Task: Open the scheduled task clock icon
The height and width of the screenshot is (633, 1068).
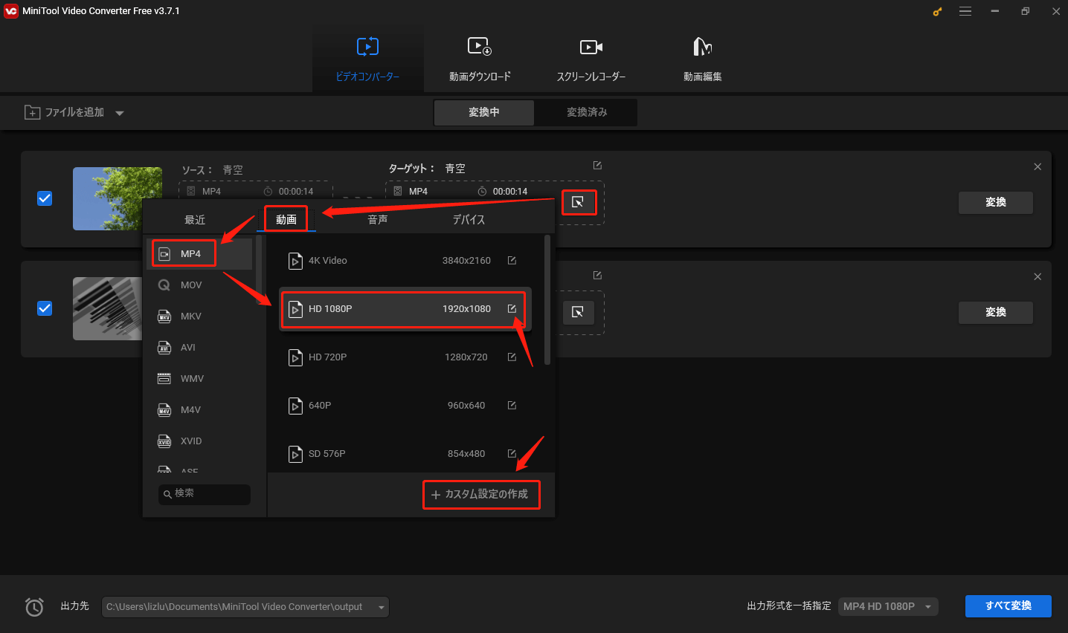Action: 34,607
